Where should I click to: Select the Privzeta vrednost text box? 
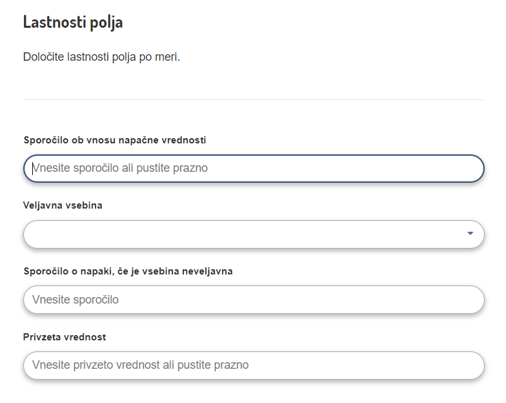[253, 365]
